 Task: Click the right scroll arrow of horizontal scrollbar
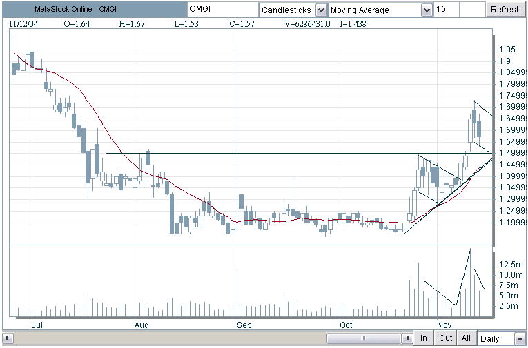tap(407, 338)
